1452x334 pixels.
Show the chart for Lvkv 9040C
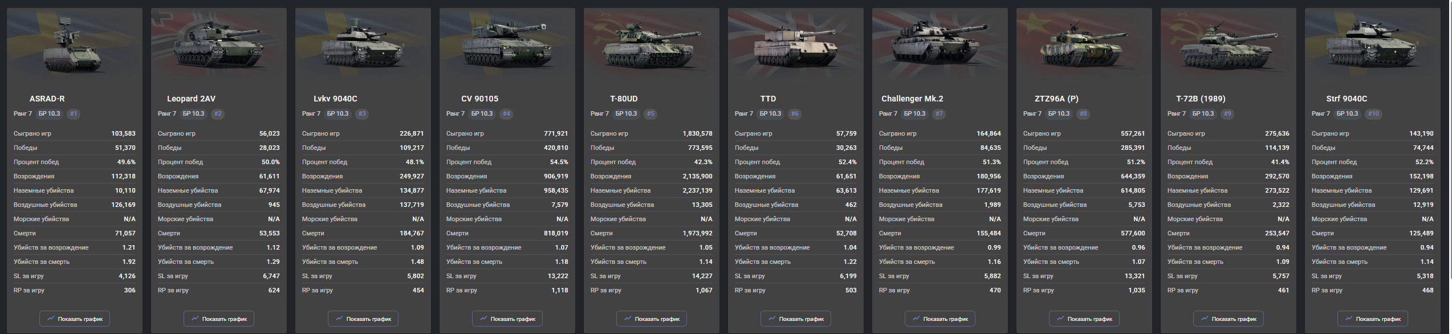[x=363, y=319]
